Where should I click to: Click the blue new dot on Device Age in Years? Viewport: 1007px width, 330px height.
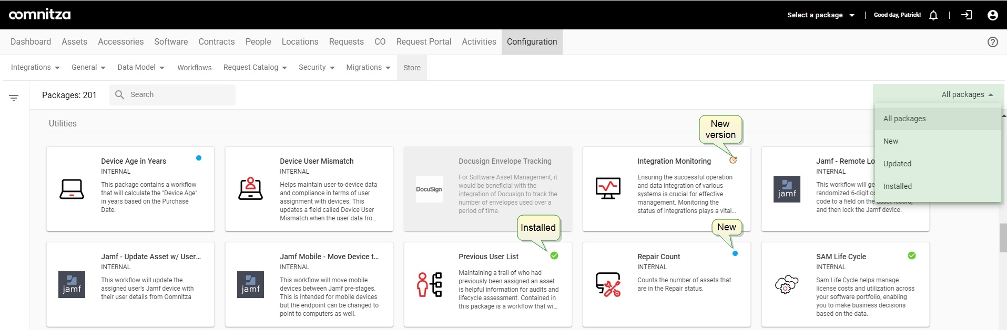tap(199, 158)
